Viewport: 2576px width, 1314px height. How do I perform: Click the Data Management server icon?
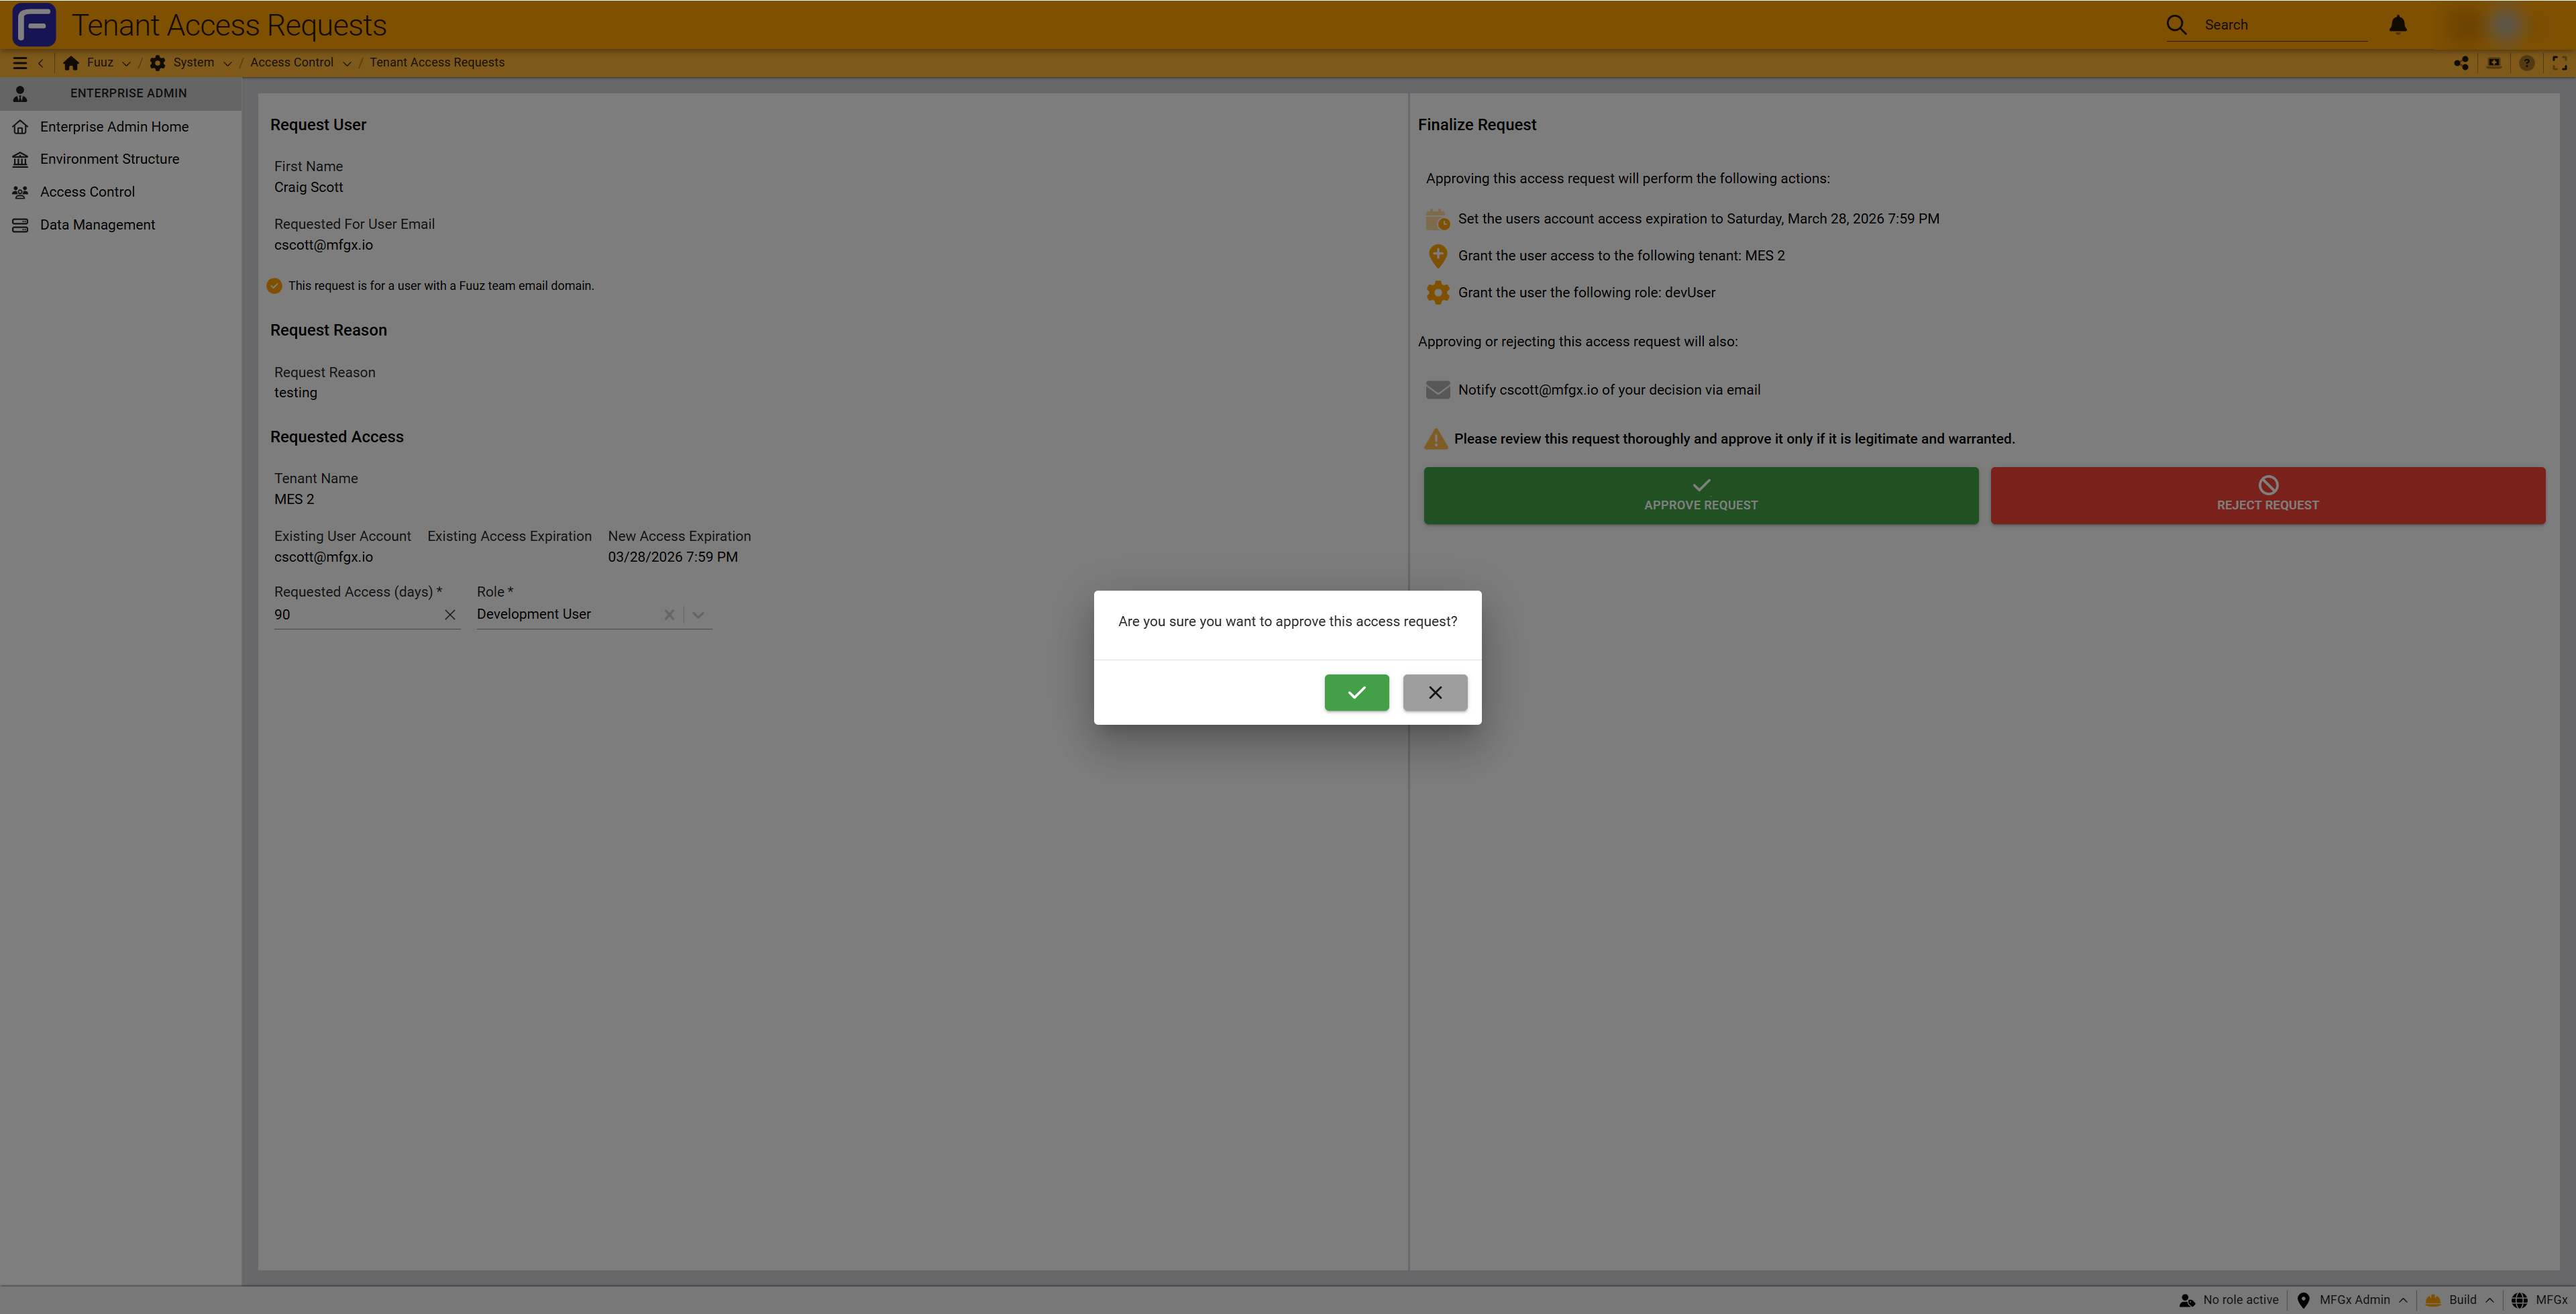click(20, 224)
